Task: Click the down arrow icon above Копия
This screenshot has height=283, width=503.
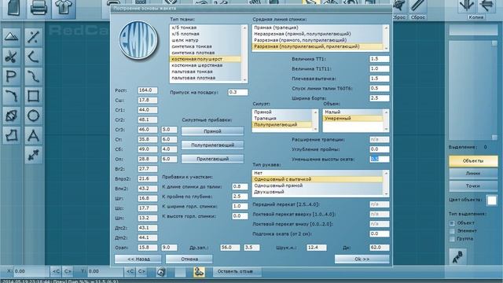Action: (x=467, y=6)
